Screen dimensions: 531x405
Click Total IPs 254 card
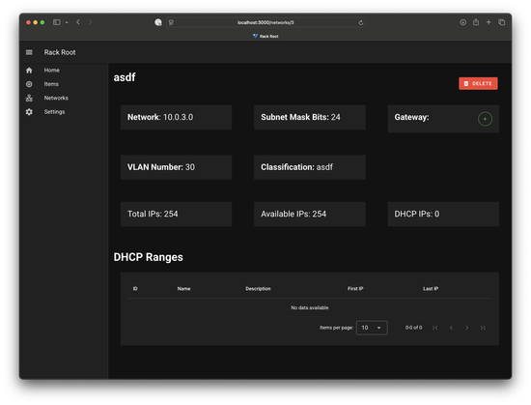(x=176, y=214)
